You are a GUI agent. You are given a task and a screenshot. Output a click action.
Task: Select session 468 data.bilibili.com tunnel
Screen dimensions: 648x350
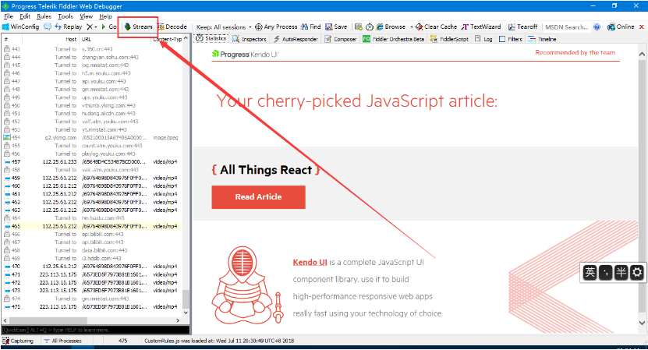tap(92, 250)
